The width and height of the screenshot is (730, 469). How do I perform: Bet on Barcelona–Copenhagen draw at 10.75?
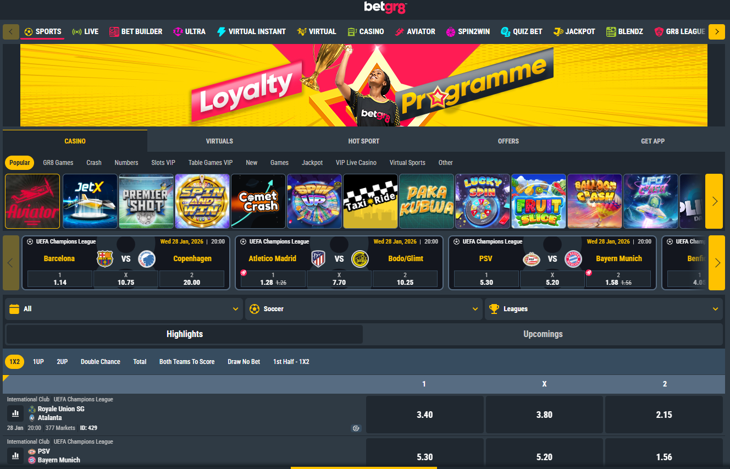pyautogui.click(x=126, y=279)
